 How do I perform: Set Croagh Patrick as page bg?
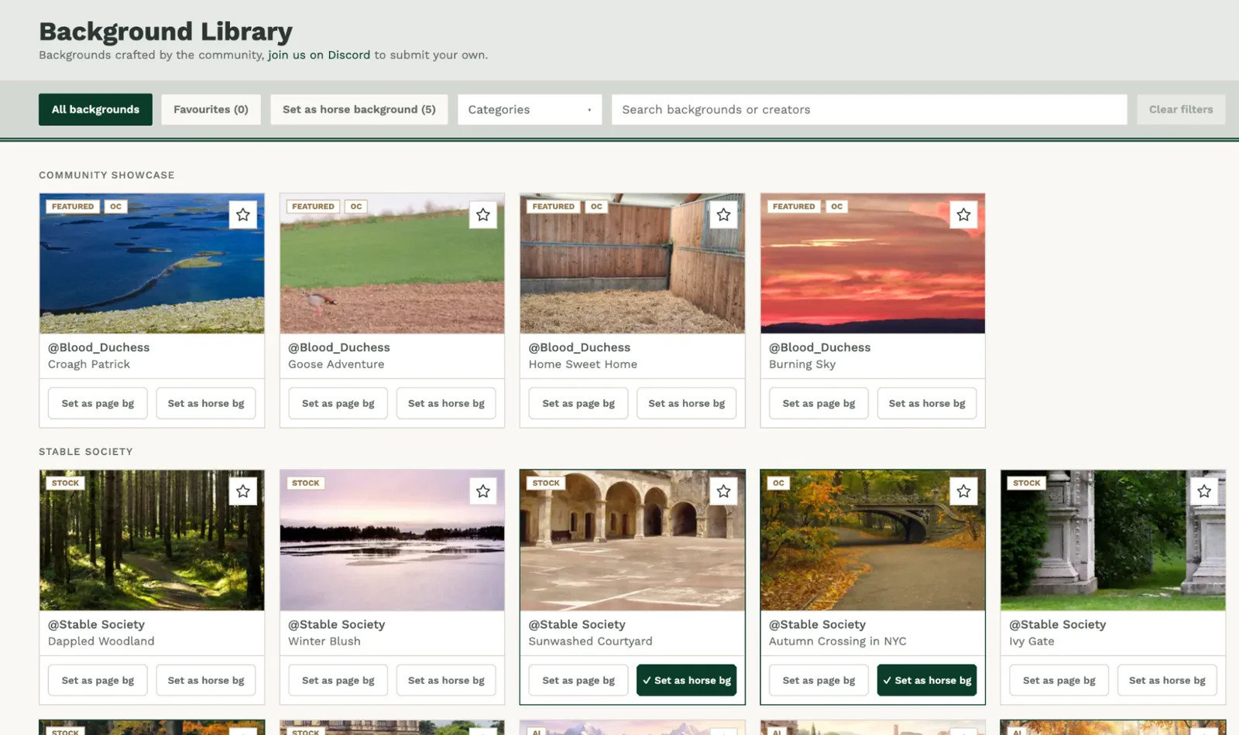coord(98,403)
